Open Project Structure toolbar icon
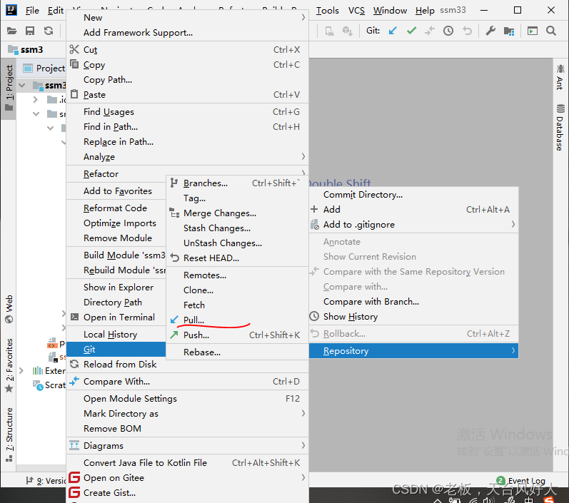The width and height of the screenshot is (569, 503). tap(509, 31)
